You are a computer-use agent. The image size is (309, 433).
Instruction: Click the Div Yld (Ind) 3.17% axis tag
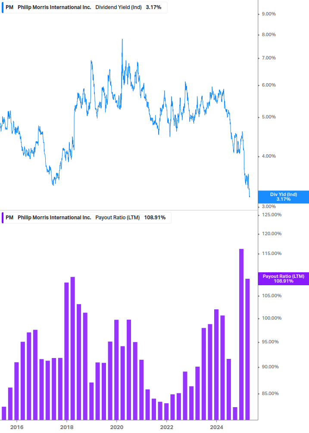[283, 197]
